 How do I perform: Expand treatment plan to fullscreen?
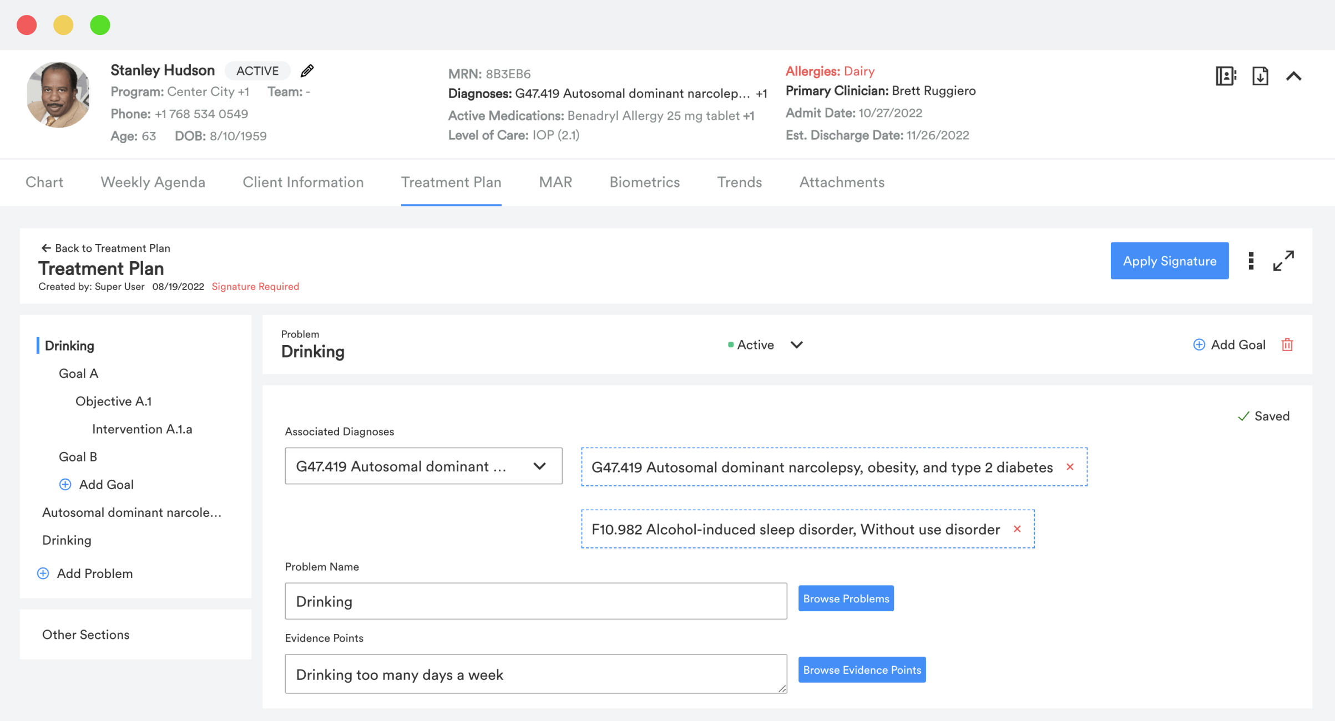(x=1283, y=261)
